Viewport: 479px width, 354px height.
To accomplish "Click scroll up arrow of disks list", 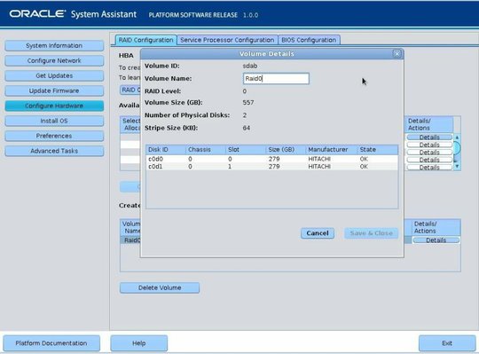I will (457, 138).
